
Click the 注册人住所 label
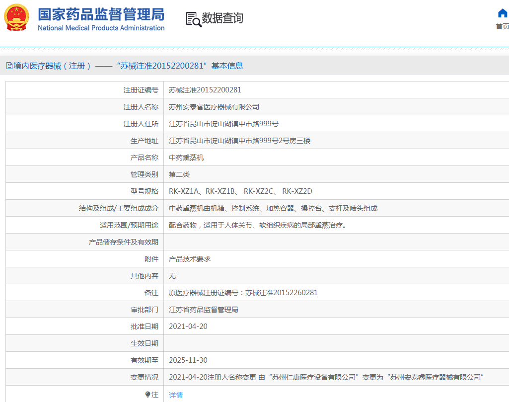click(x=141, y=124)
